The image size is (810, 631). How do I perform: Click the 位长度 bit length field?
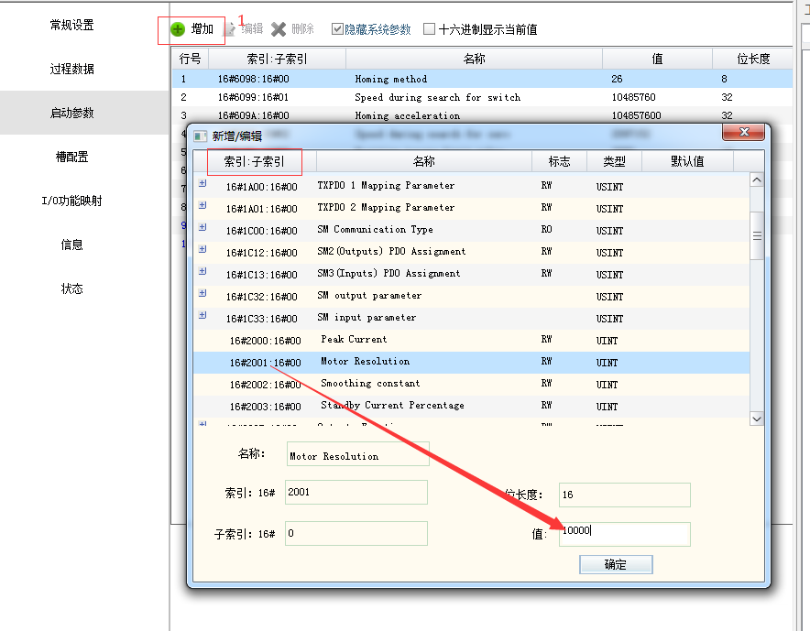click(x=625, y=495)
